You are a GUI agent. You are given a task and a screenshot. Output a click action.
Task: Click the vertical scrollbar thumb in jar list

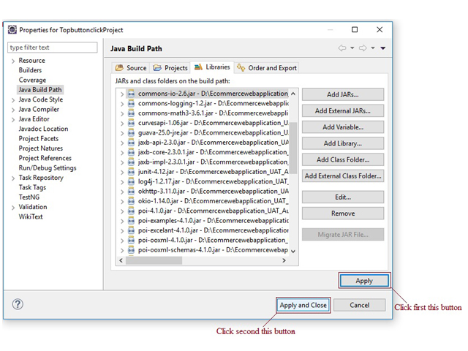point(293,148)
